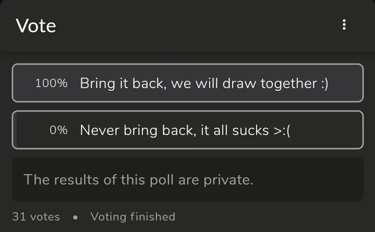Choose the "Never bring back, it all sucks" option

185,130
